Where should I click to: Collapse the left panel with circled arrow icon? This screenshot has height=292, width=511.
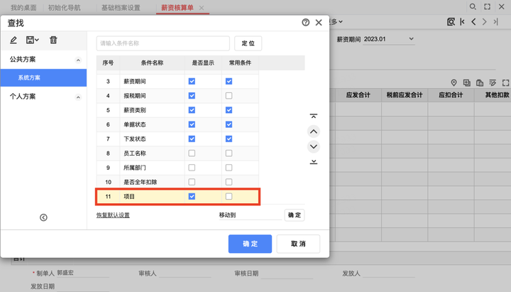[43, 217]
